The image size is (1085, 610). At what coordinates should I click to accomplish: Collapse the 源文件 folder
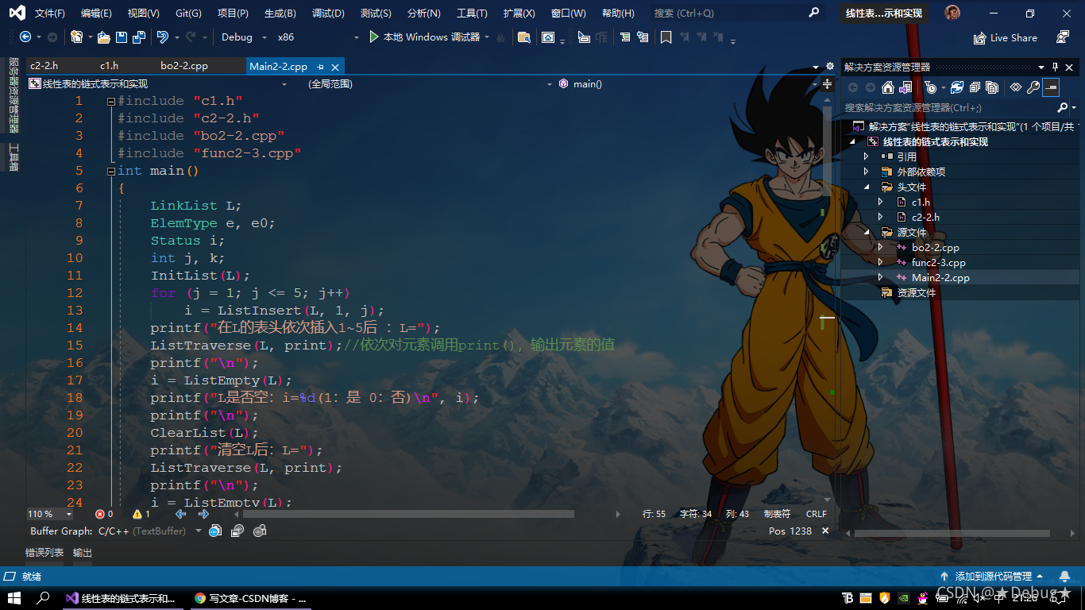[x=867, y=232]
